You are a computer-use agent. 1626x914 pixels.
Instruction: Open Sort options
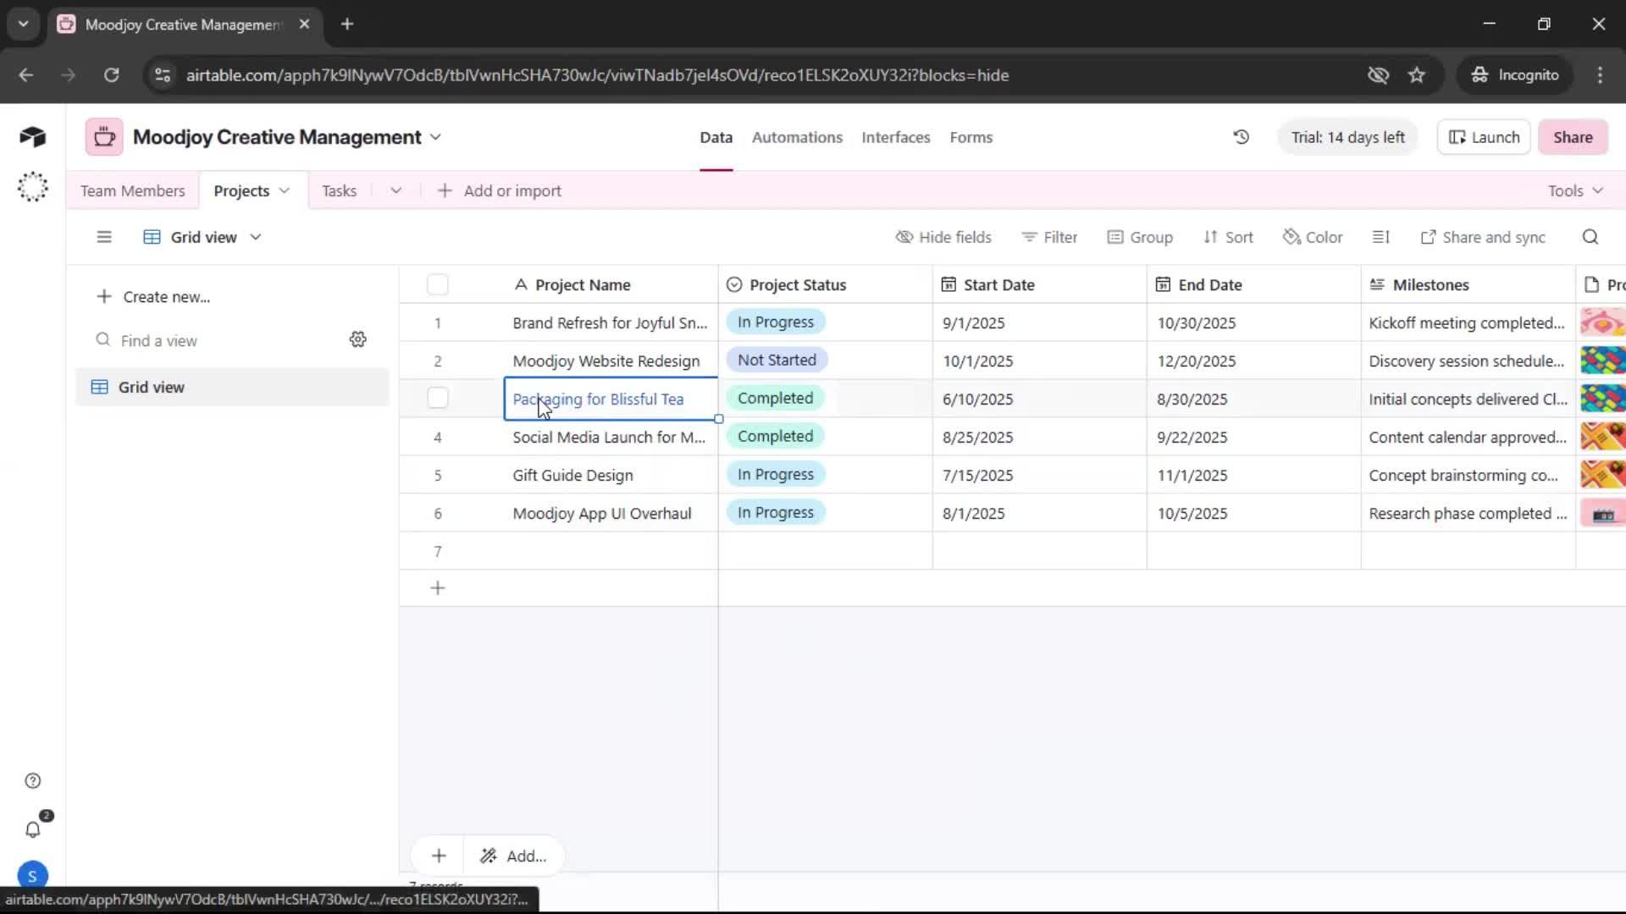coord(1228,237)
